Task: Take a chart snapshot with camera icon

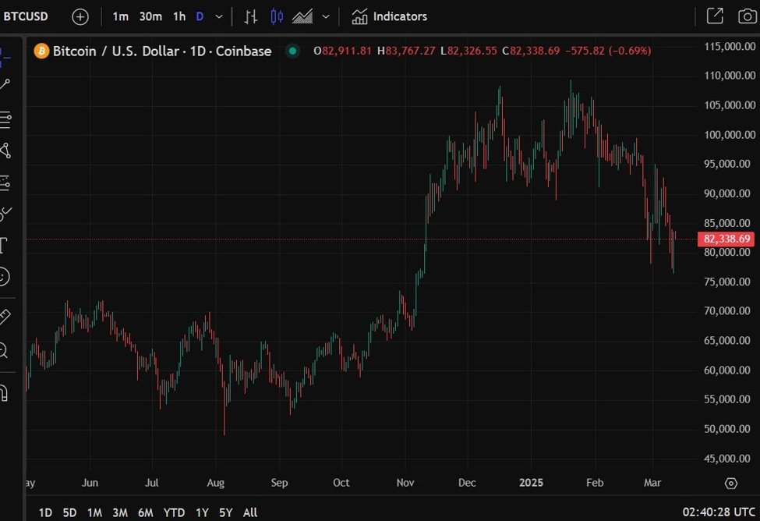Action: [745, 16]
